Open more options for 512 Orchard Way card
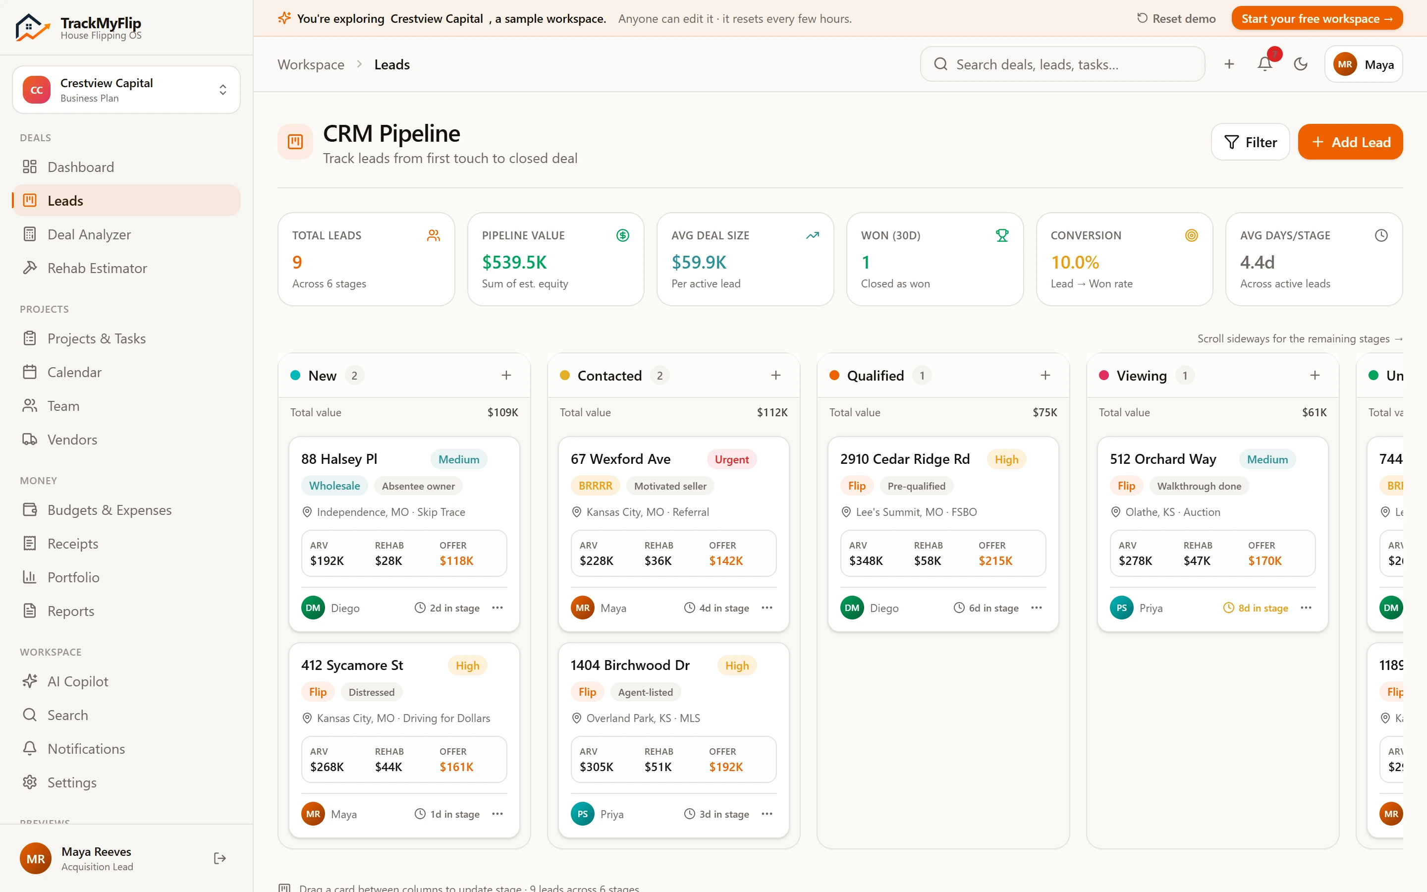This screenshot has height=892, width=1427. coord(1306,608)
